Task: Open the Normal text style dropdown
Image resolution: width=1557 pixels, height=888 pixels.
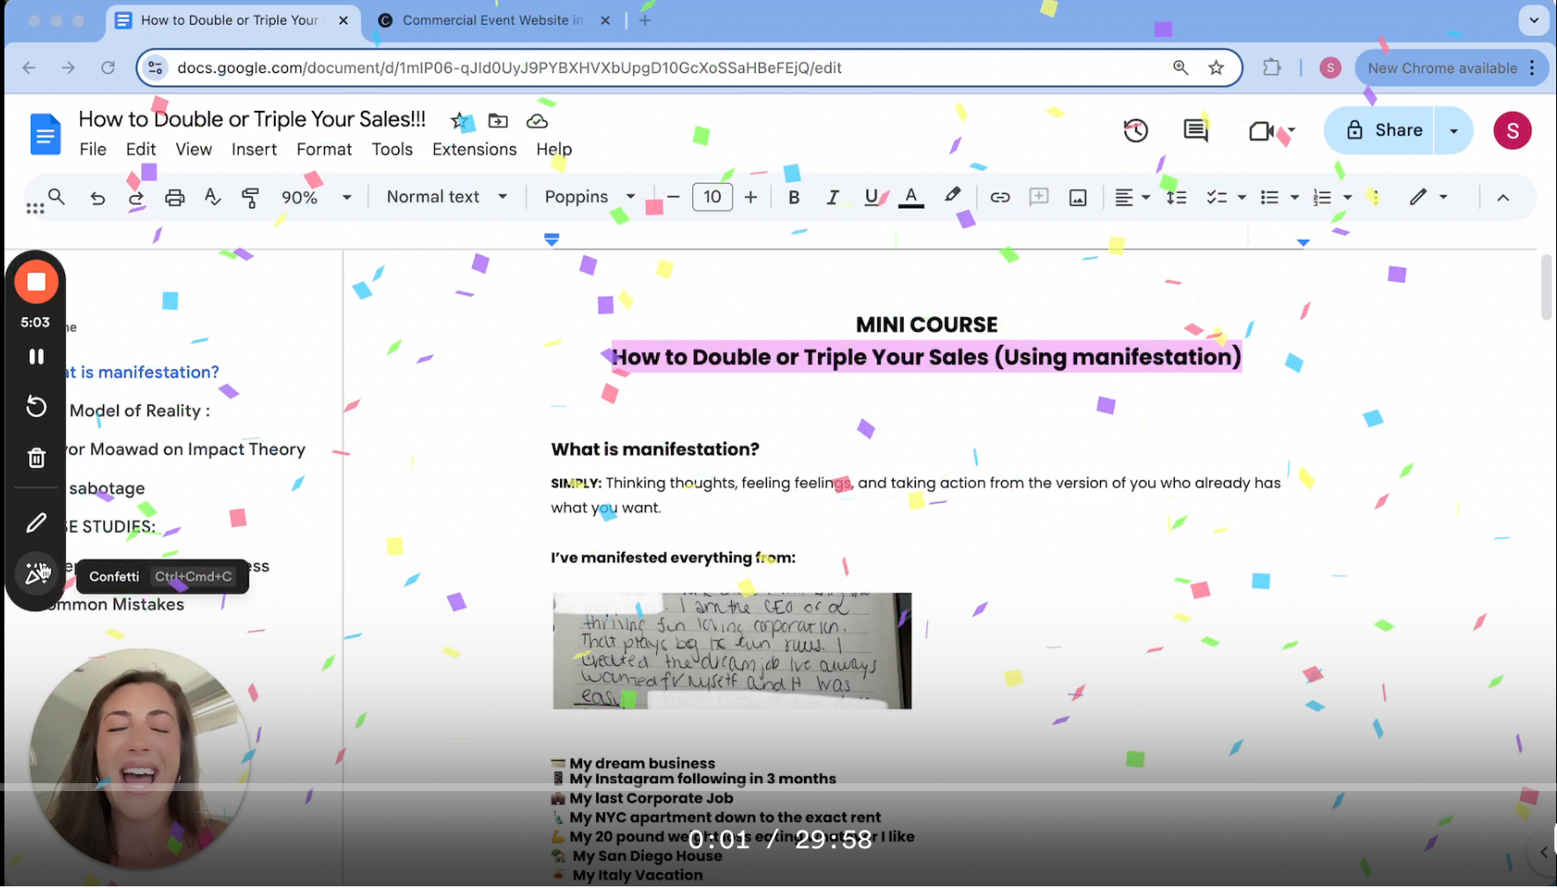Action: pyautogui.click(x=447, y=197)
